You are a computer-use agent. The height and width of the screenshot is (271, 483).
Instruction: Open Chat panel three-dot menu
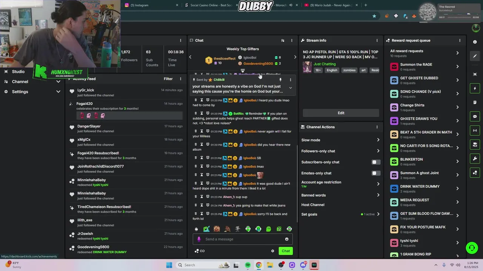coord(292,40)
